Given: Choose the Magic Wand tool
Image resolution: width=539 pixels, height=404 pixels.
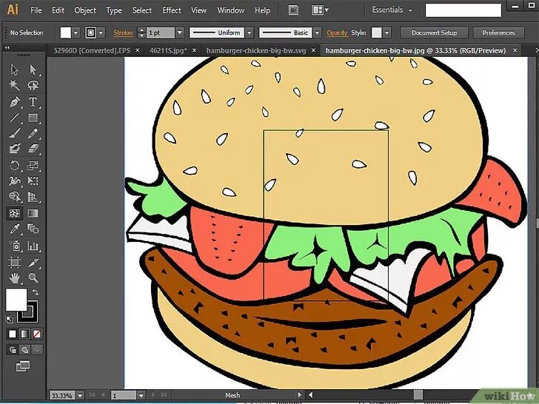Looking at the screenshot, I should [x=15, y=85].
